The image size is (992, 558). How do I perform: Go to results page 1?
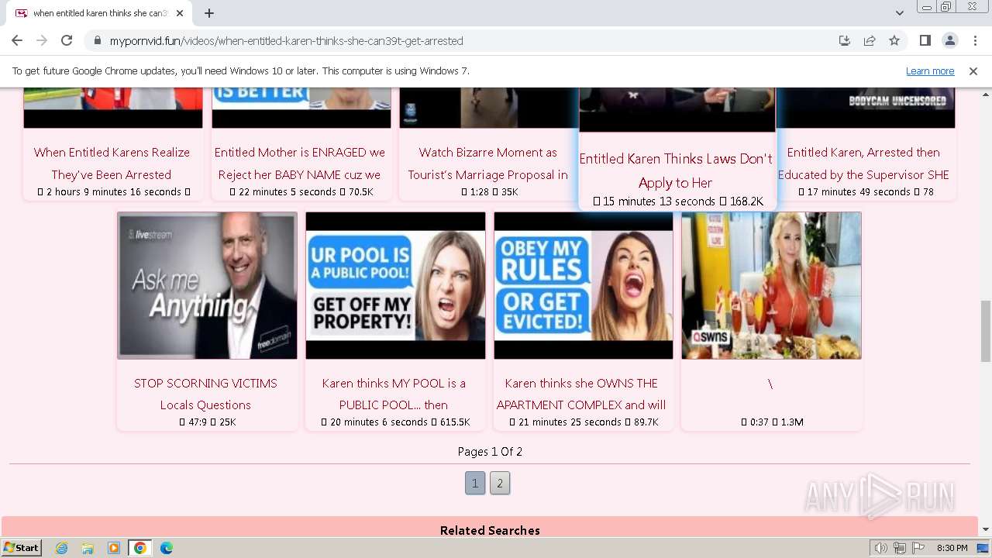(475, 483)
